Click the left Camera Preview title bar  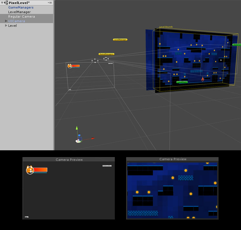69,160
